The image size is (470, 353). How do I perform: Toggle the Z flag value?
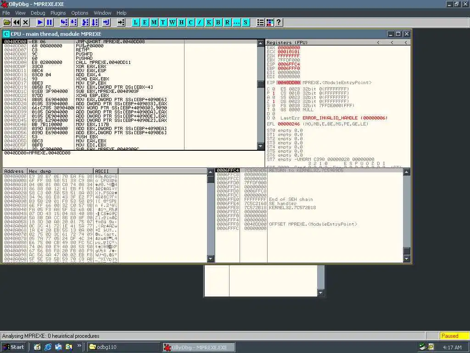(274, 102)
